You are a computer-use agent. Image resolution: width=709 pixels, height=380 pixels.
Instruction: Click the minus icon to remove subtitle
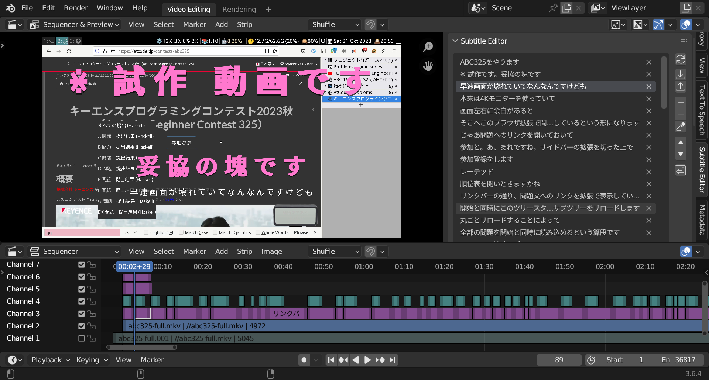point(681,114)
